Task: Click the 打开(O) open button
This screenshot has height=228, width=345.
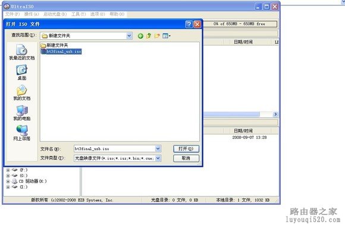Action: pos(186,148)
